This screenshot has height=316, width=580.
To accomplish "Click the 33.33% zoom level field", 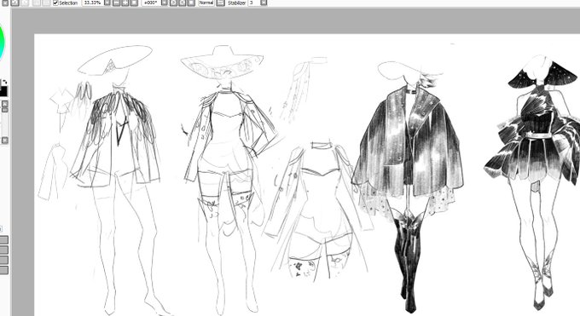I will (93, 3).
